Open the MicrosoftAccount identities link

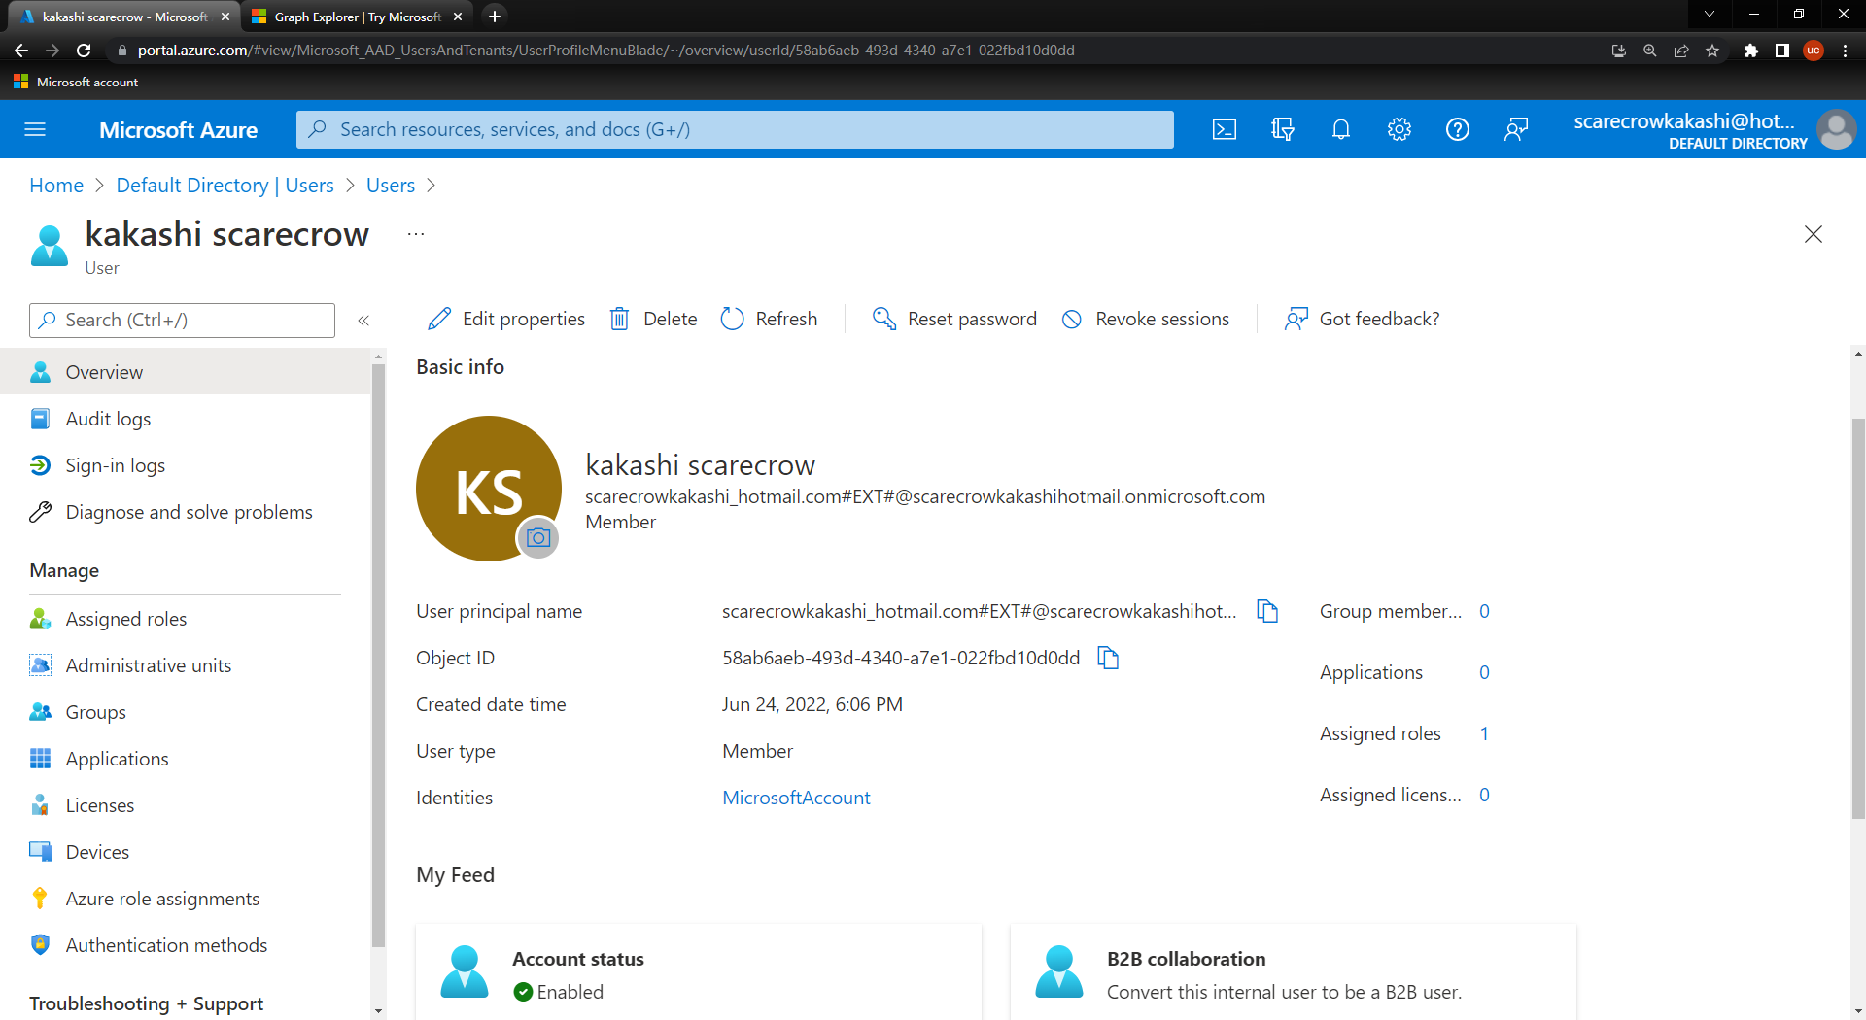[796, 798]
